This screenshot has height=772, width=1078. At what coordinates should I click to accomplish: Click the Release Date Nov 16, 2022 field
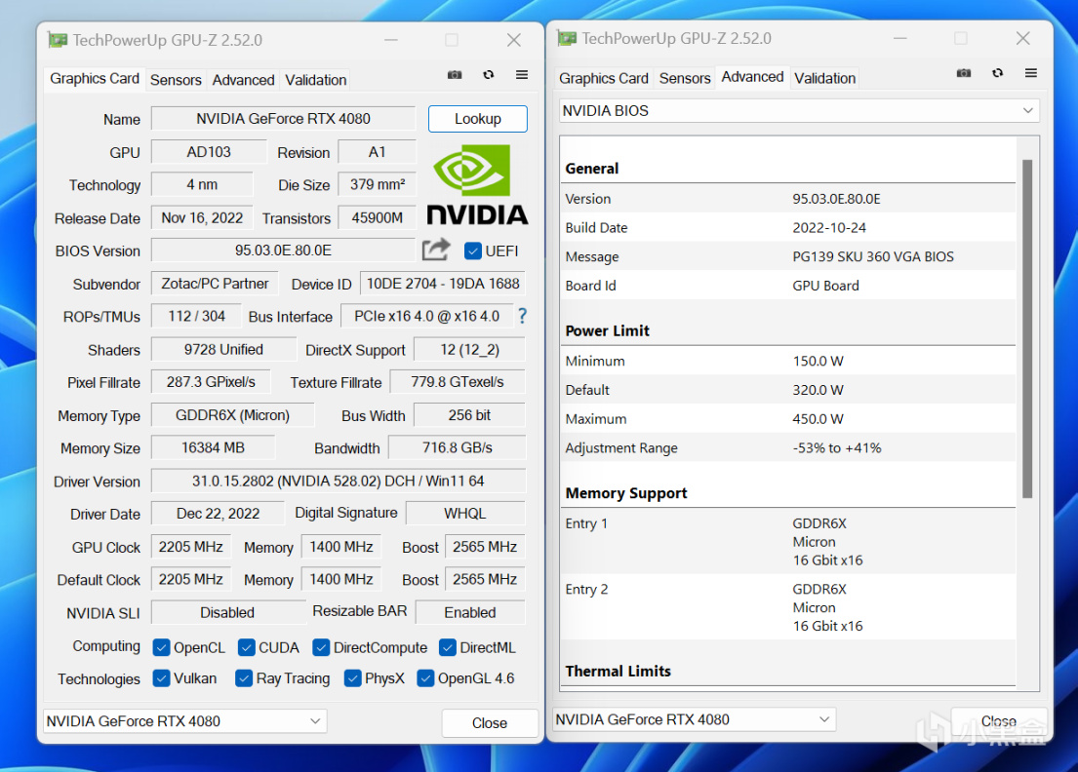click(202, 217)
